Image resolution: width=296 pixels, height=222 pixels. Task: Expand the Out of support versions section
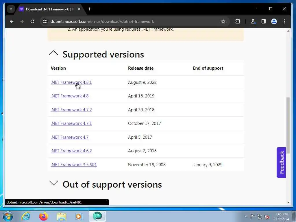(53, 183)
